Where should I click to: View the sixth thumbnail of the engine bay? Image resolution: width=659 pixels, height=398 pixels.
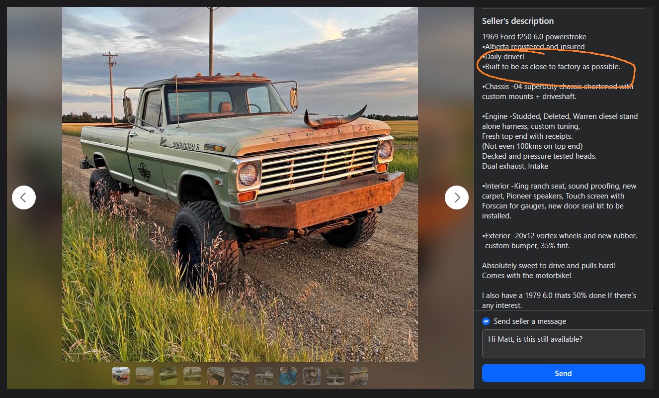point(240,376)
